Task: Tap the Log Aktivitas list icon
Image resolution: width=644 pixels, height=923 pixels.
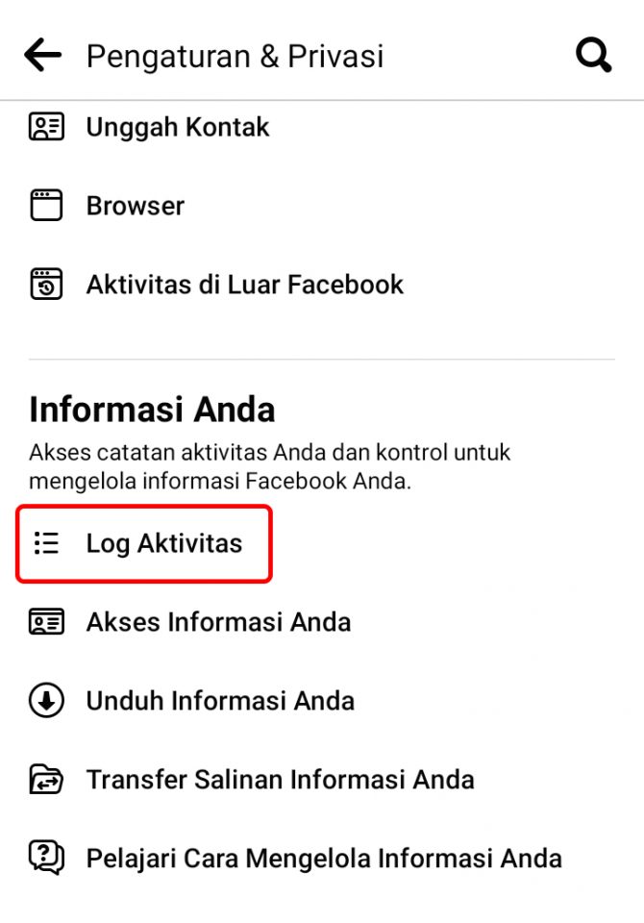Action: click(46, 543)
